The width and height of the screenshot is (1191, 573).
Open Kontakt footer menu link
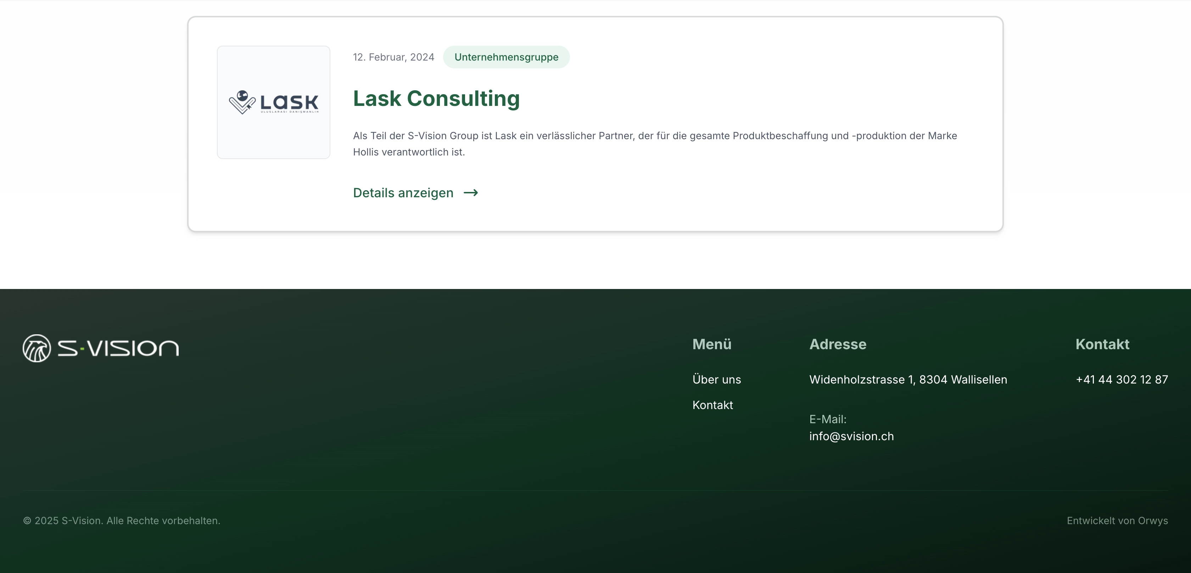coord(712,405)
